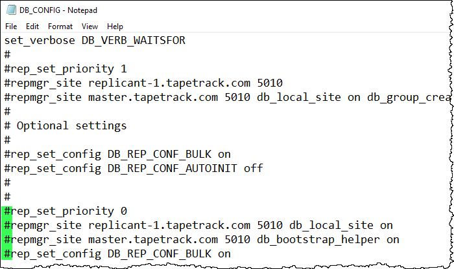This screenshot has height=269, width=454.
Task: Click the first '#rep_set_config DB_REP_CONF_BULK on' line
Action: [117, 155]
